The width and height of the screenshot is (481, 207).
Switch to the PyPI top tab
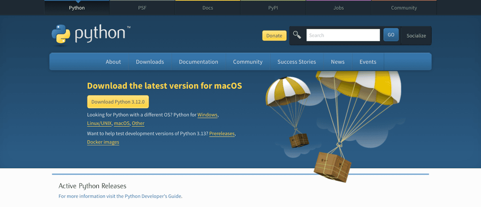click(x=273, y=8)
